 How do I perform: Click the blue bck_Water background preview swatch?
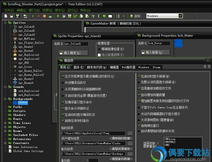179,43
